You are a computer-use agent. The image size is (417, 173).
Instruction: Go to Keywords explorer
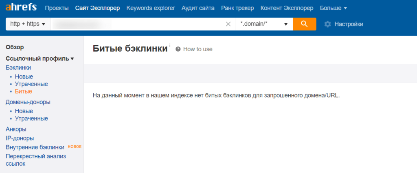click(x=151, y=8)
